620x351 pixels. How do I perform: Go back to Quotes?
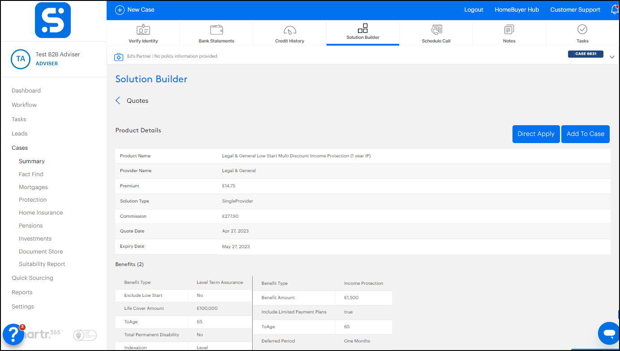(138, 101)
